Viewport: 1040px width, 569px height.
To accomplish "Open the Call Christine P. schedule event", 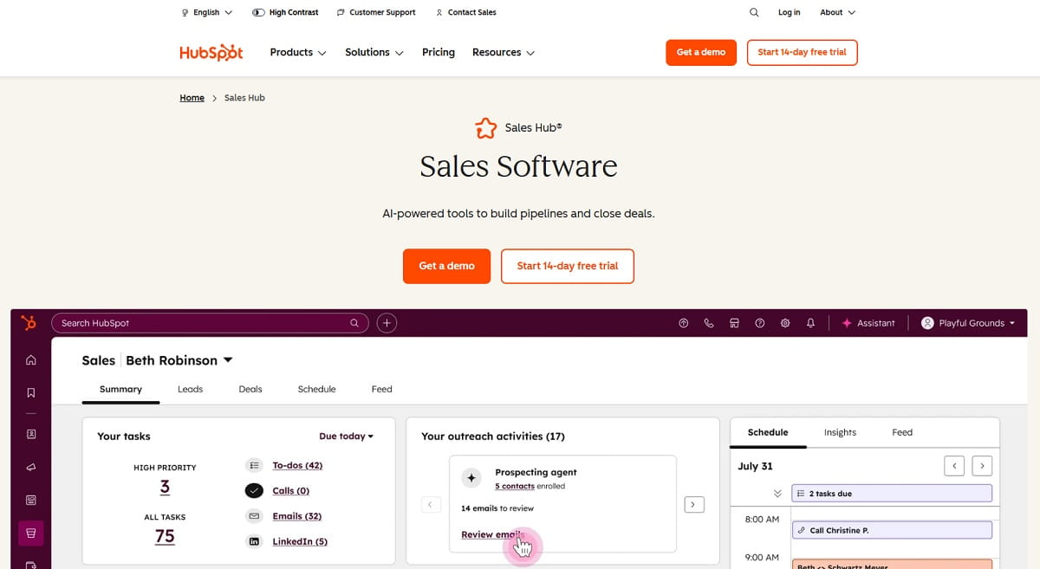I will 892,530.
